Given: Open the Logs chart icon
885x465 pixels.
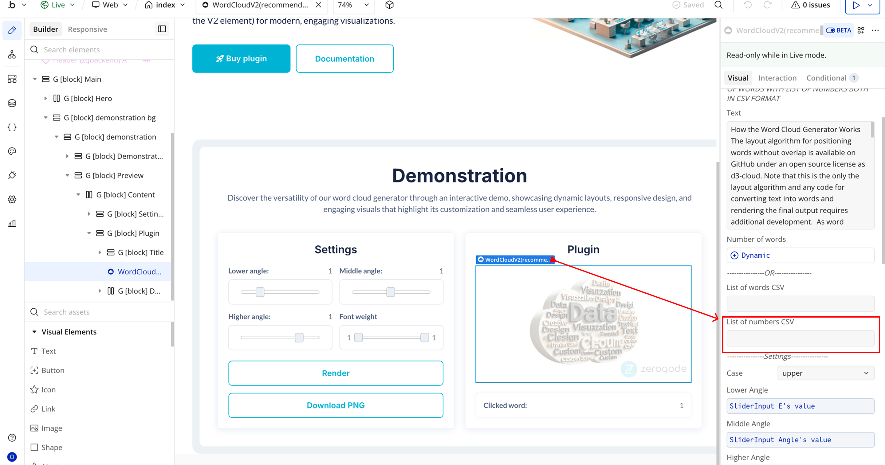Looking at the screenshot, I should [12, 224].
